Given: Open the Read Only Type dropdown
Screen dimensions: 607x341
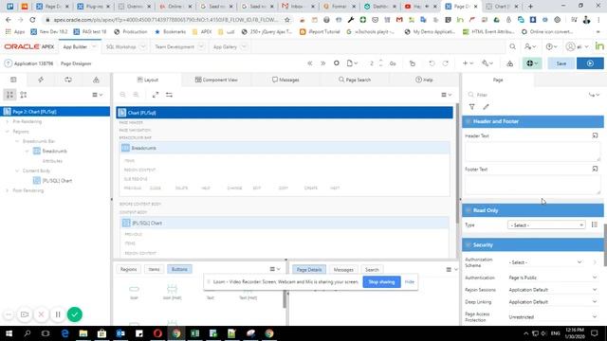Looking at the screenshot, I should click(546, 224).
